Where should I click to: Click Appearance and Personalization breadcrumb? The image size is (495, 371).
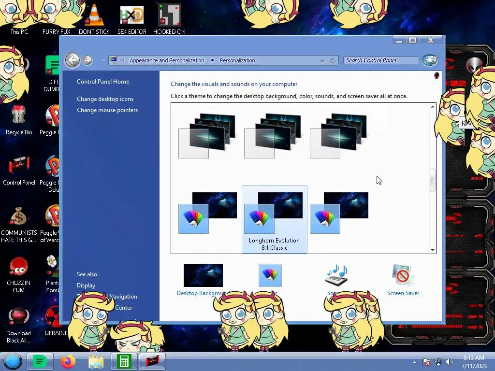pyautogui.click(x=167, y=60)
